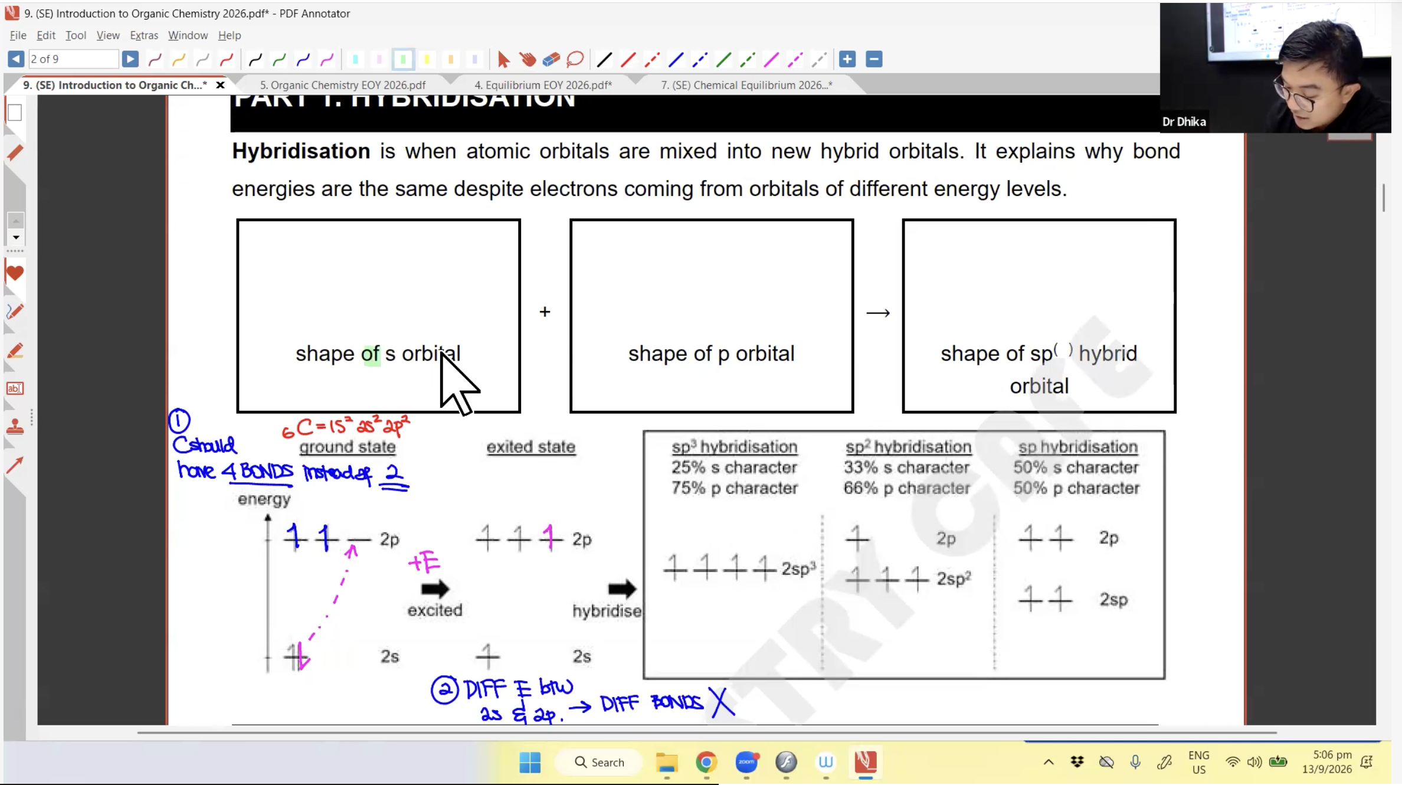Click the blue minus toolbar button

tap(874, 59)
